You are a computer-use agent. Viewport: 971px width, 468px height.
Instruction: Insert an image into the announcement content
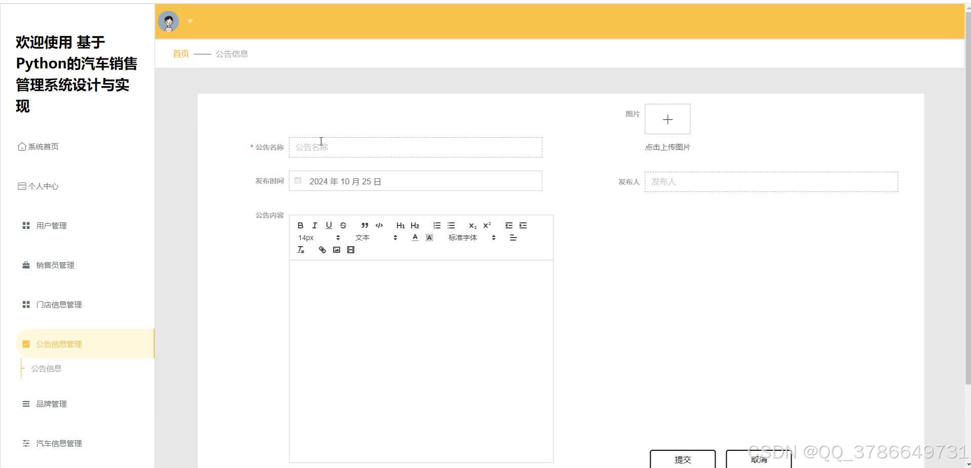click(x=336, y=249)
